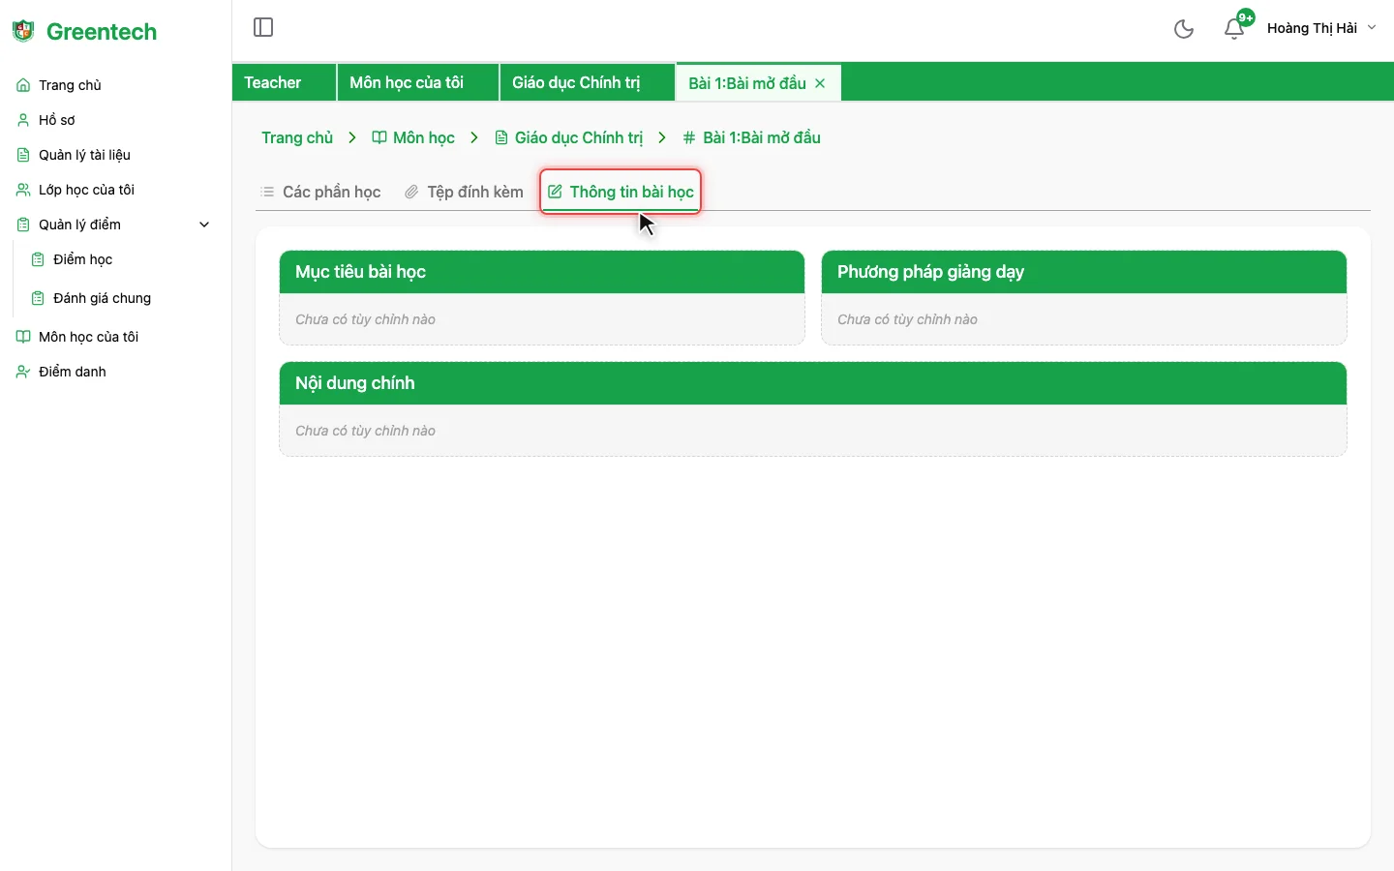Image resolution: width=1394 pixels, height=871 pixels.
Task: Open the Tệp đính kèm tab
Action: coord(464,192)
